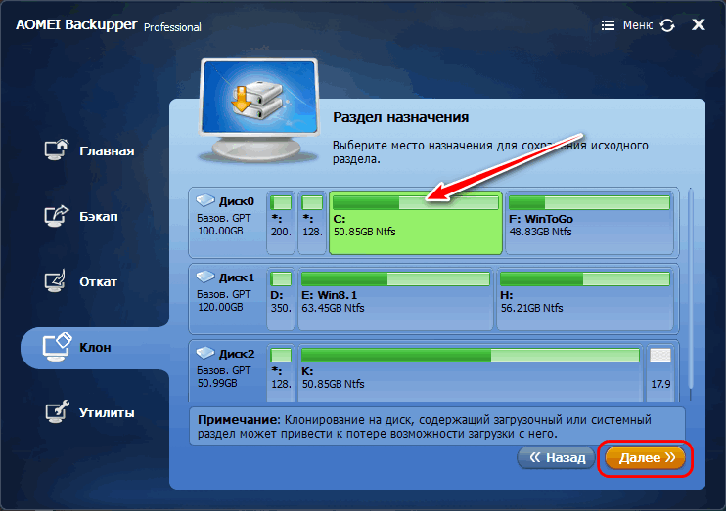The image size is (726, 511).
Task: Select partition D: 350 on Диск1
Action: (x=281, y=299)
